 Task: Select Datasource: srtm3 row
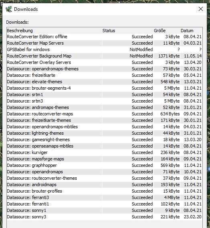(104, 101)
